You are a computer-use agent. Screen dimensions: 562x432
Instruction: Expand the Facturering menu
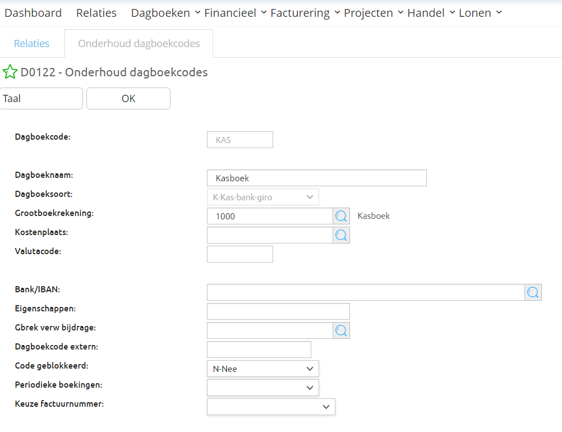(x=305, y=13)
